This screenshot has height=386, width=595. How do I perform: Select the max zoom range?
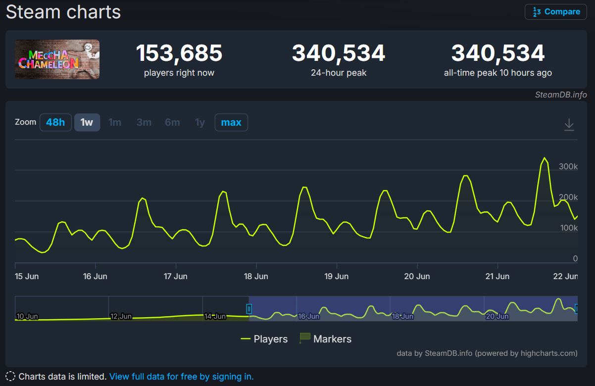coord(231,122)
